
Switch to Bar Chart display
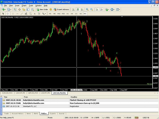(74, 9)
